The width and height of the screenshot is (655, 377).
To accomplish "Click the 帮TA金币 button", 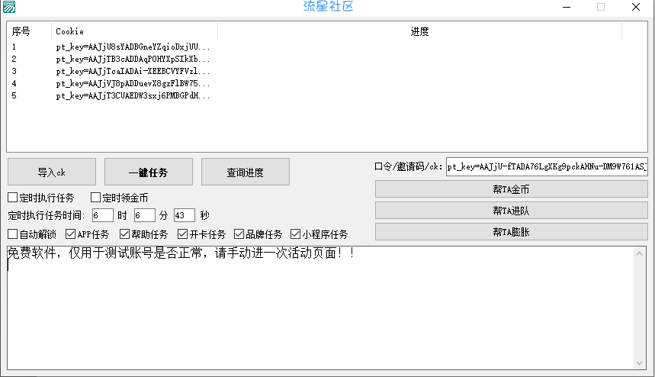I will 511,189.
